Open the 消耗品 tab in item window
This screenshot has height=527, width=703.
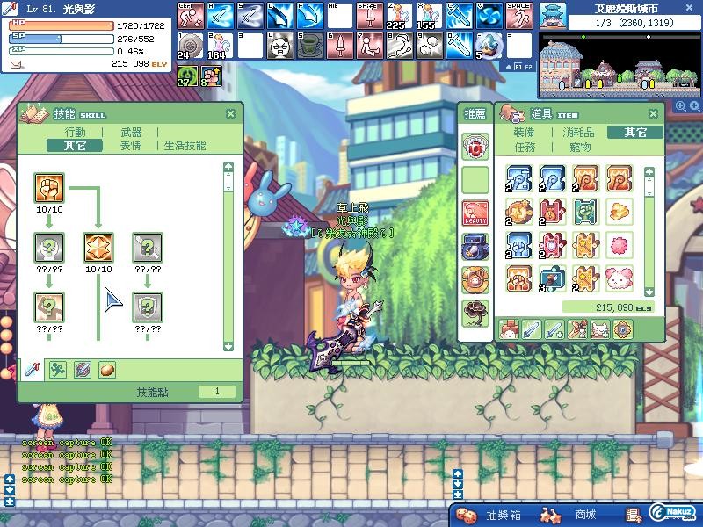[578, 133]
